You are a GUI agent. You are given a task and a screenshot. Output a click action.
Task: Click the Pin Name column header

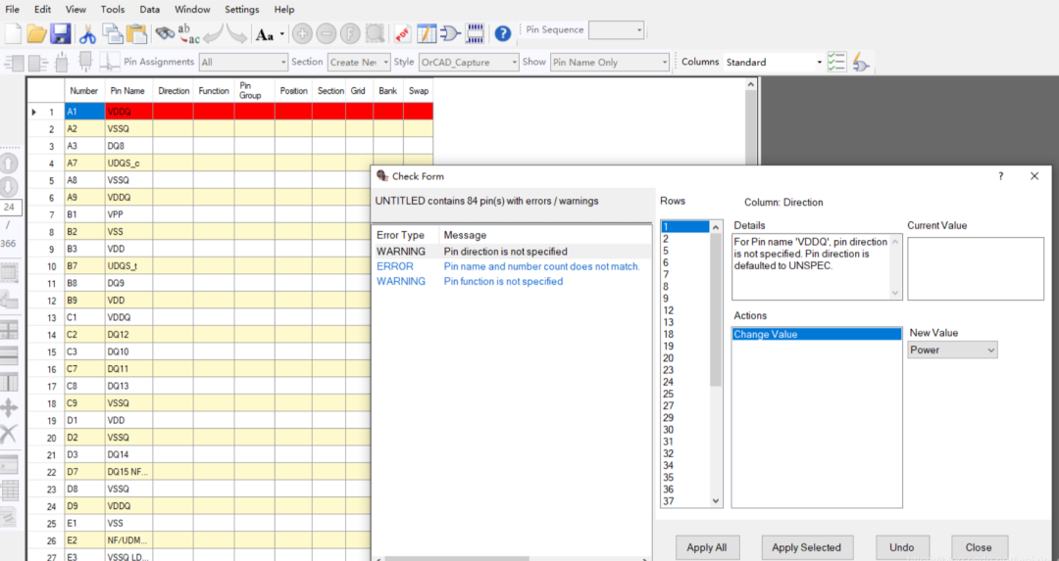(x=126, y=91)
